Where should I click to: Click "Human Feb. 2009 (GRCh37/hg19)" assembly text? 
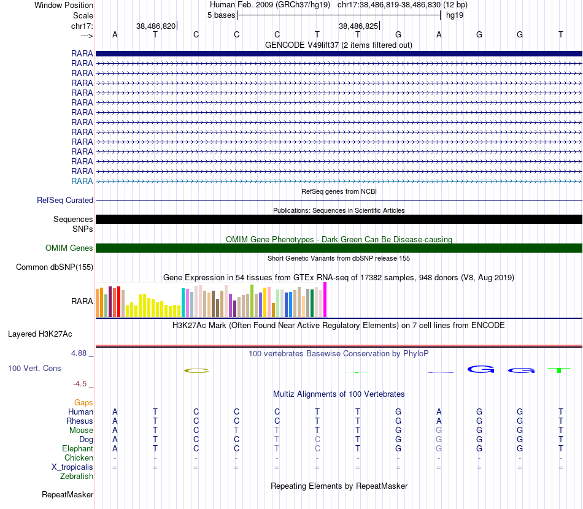coord(270,5)
